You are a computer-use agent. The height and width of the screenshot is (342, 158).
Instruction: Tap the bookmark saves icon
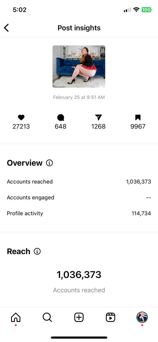pos(138,118)
